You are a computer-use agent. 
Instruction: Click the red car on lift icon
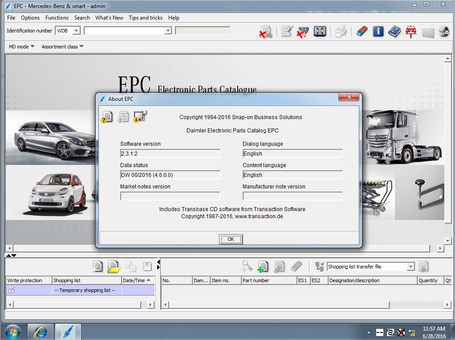point(411,32)
